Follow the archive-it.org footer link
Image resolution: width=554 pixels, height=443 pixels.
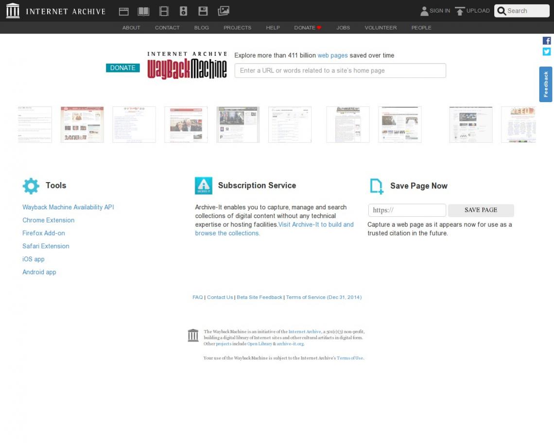point(290,344)
